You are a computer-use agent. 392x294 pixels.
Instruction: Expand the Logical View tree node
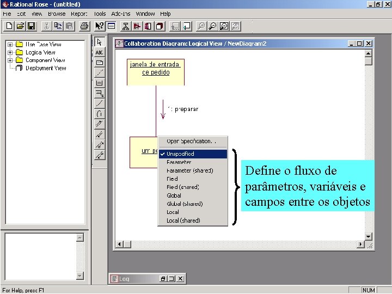coord(10,52)
